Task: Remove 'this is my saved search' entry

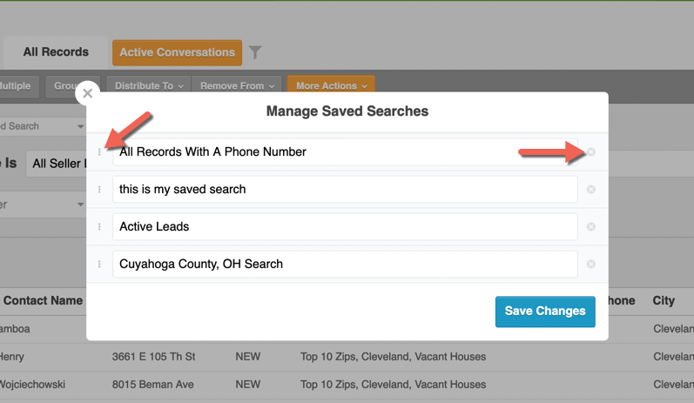Action: click(591, 190)
